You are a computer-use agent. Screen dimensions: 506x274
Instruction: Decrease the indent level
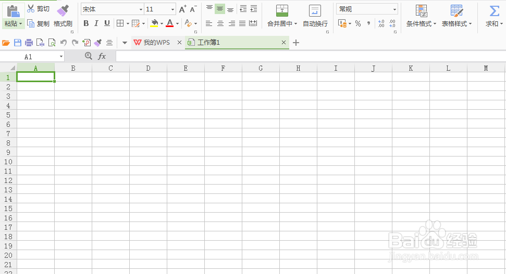coord(243,9)
